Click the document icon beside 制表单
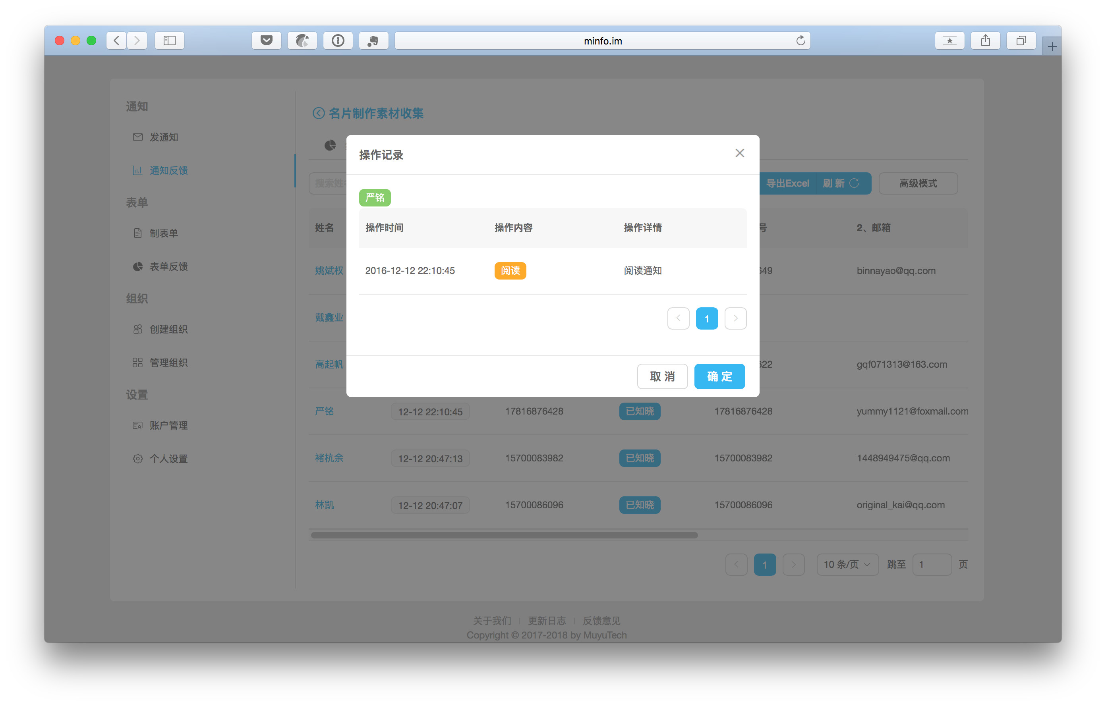The width and height of the screenshot is (1106, 706). pos(137,233)
